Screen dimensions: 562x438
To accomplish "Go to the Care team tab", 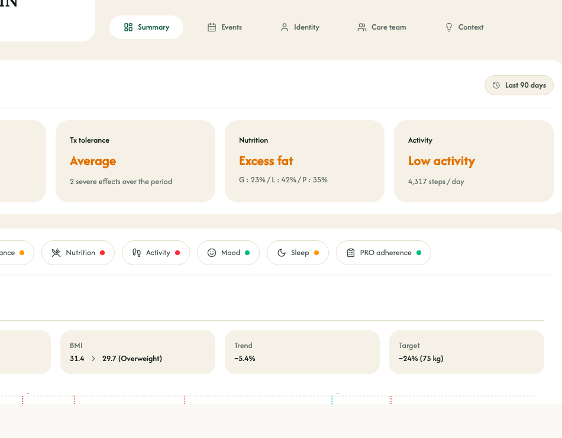I will (382, 27).
